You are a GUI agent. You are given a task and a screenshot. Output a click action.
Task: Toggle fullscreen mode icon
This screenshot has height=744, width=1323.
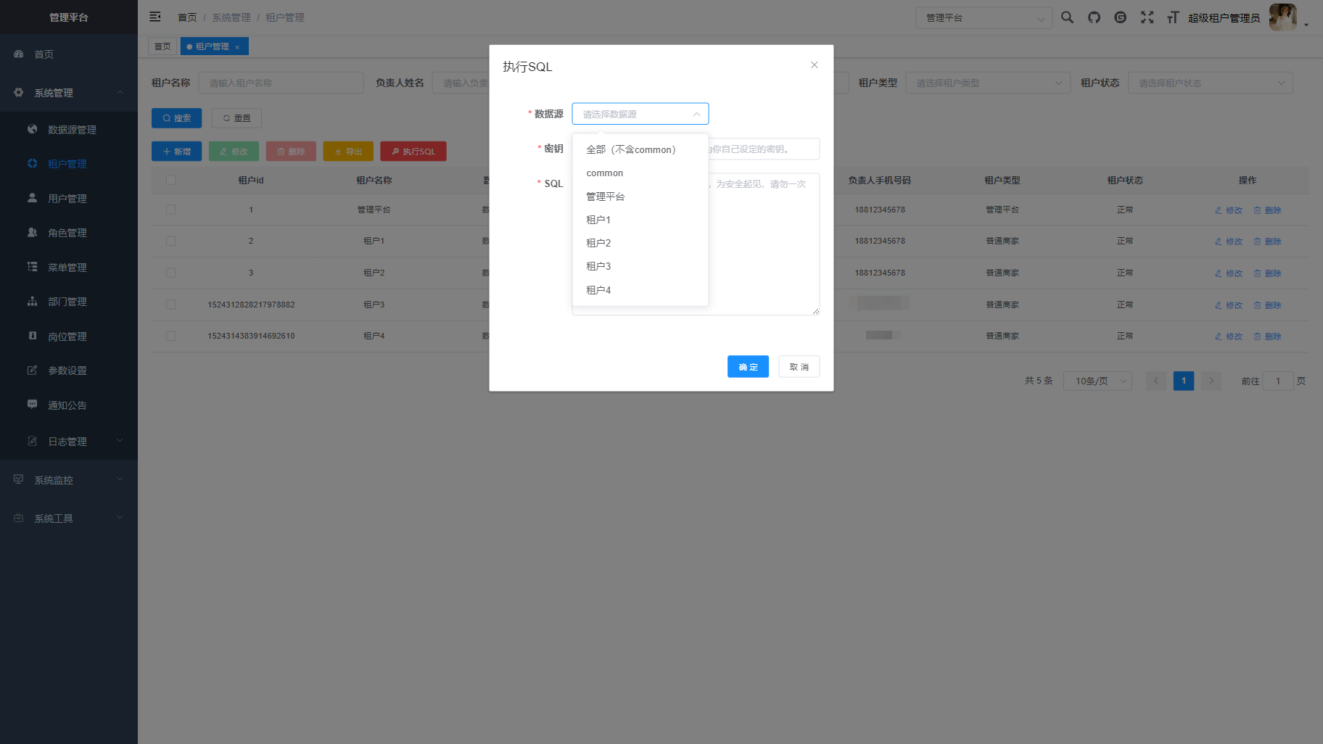1147,17
